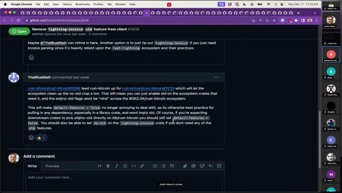Bookmark this page with star icon
Image resolution: width=342 pixels, height=193 pixels.
point(274,20)
